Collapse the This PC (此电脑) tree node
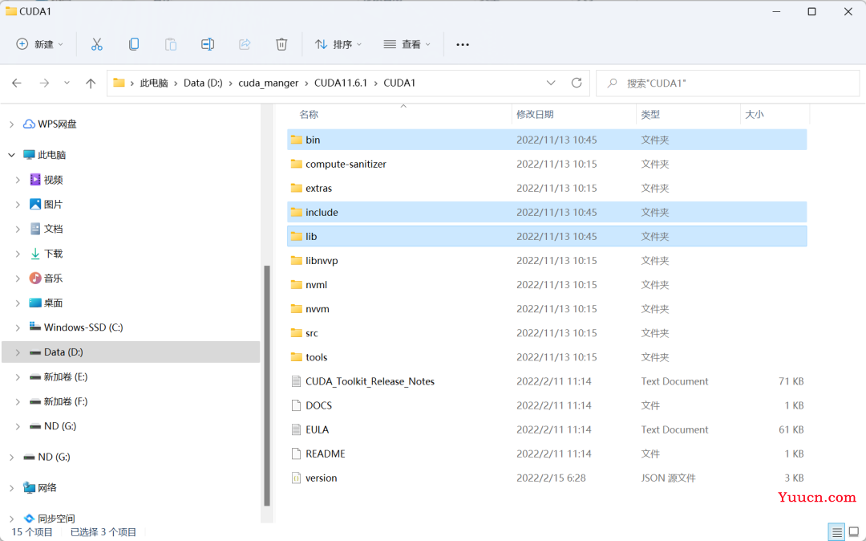Image resolution: width=866 pixels, height=541 pixels. point(11,155)
